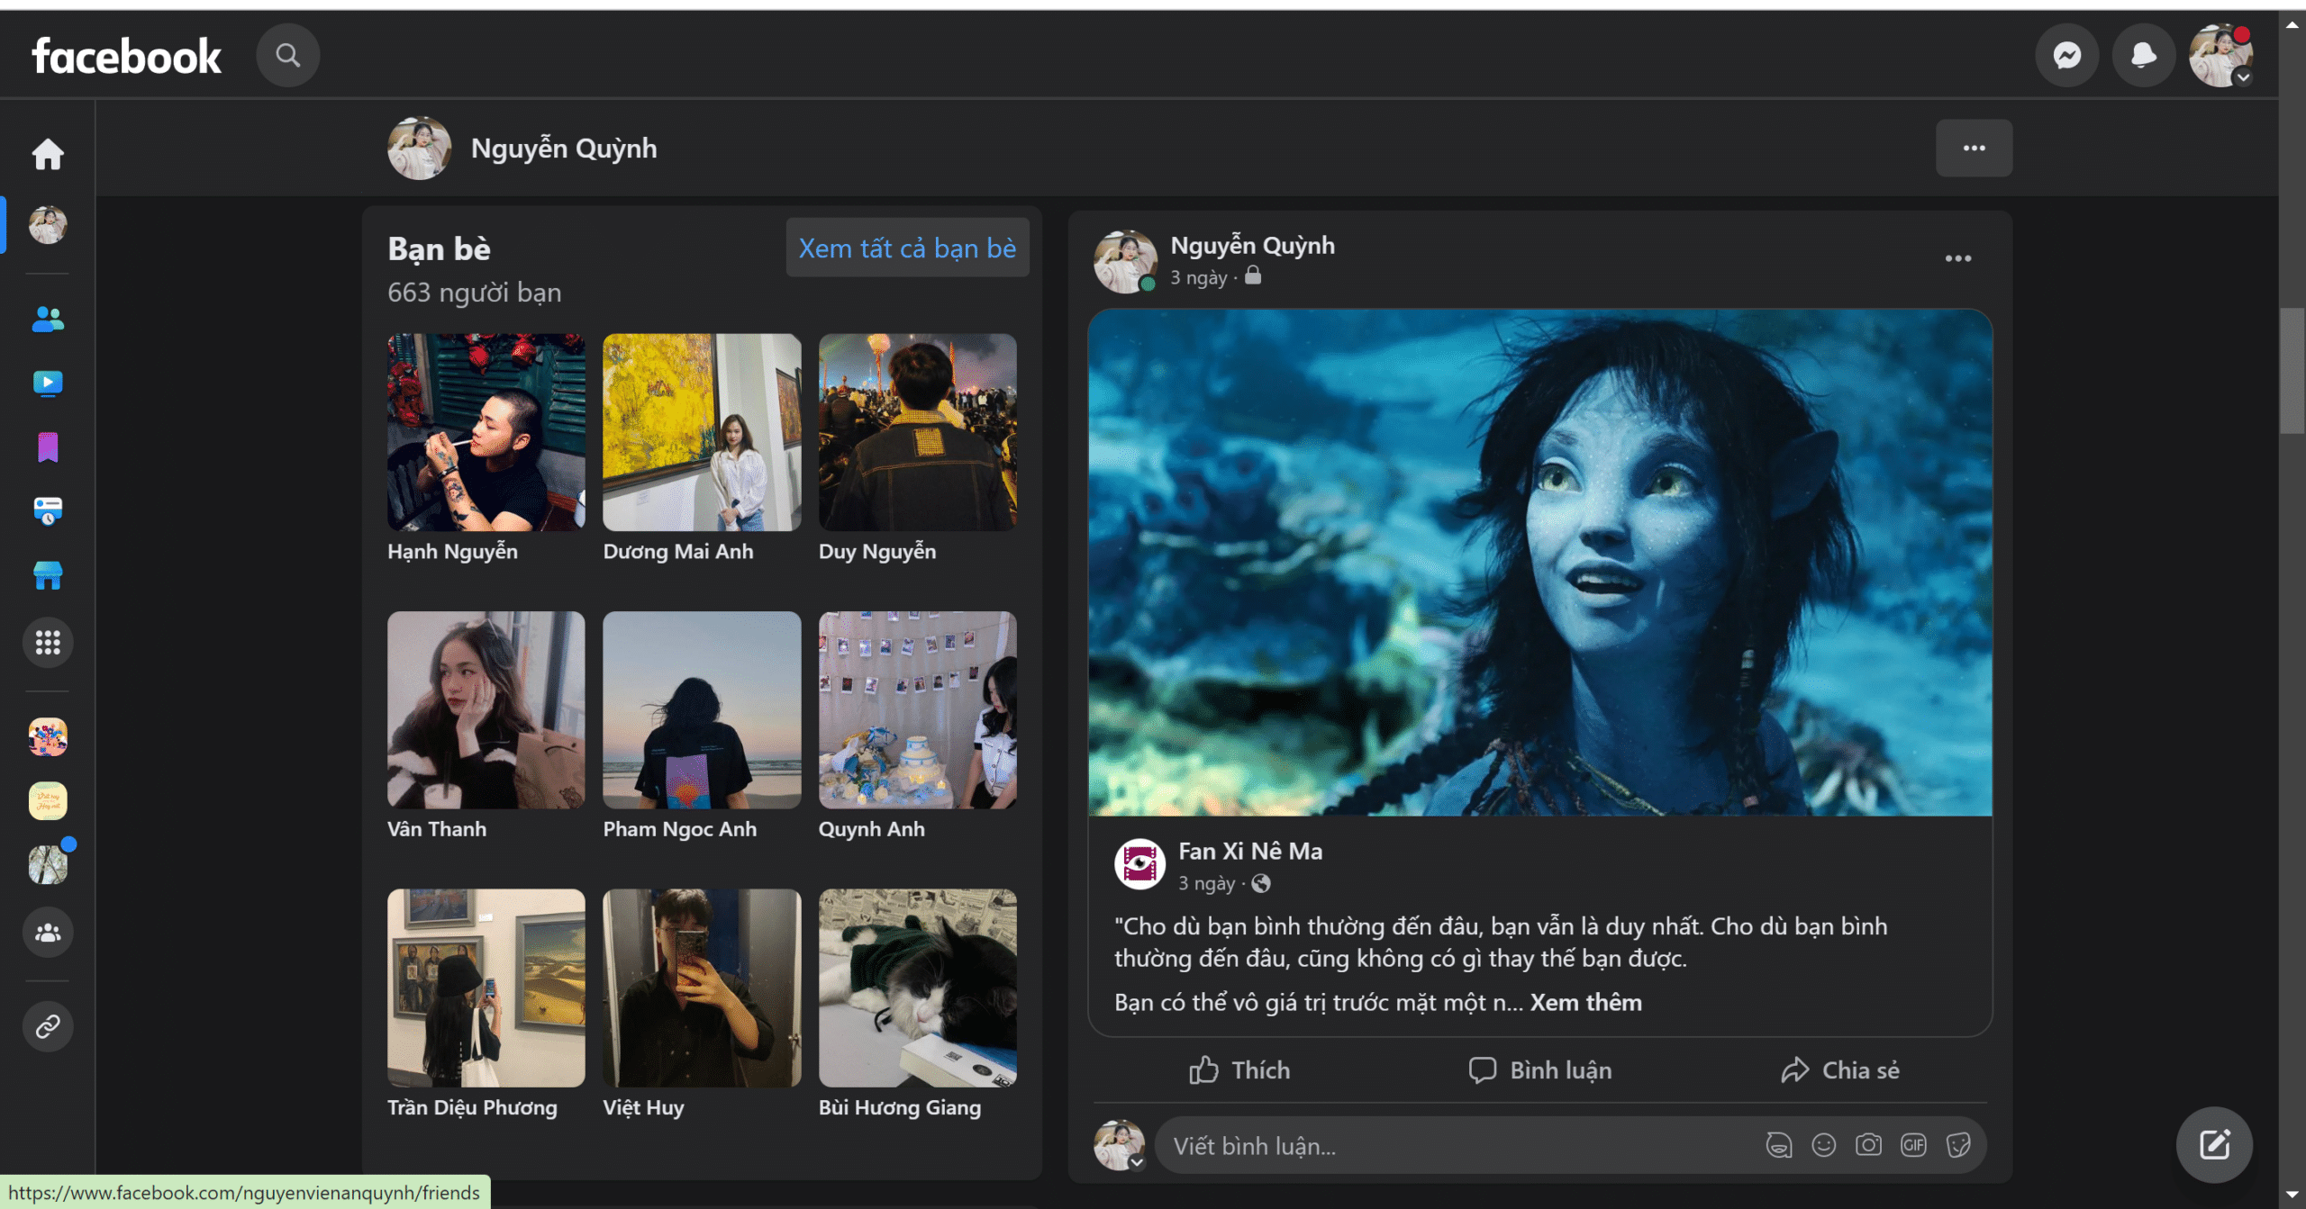Click the Facebook logo

126,56
